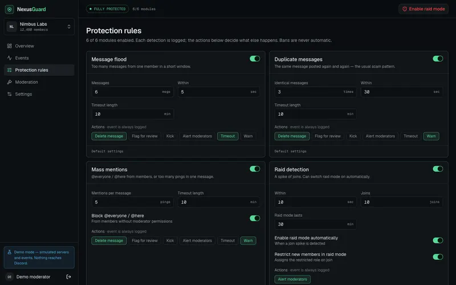Select Alert moderators in Message flood
Image resolution: width=456 pixels, height=285 pixels.
tap(197, 136)
